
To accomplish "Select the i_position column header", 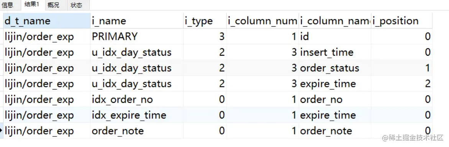I will [x=401, y=21].
